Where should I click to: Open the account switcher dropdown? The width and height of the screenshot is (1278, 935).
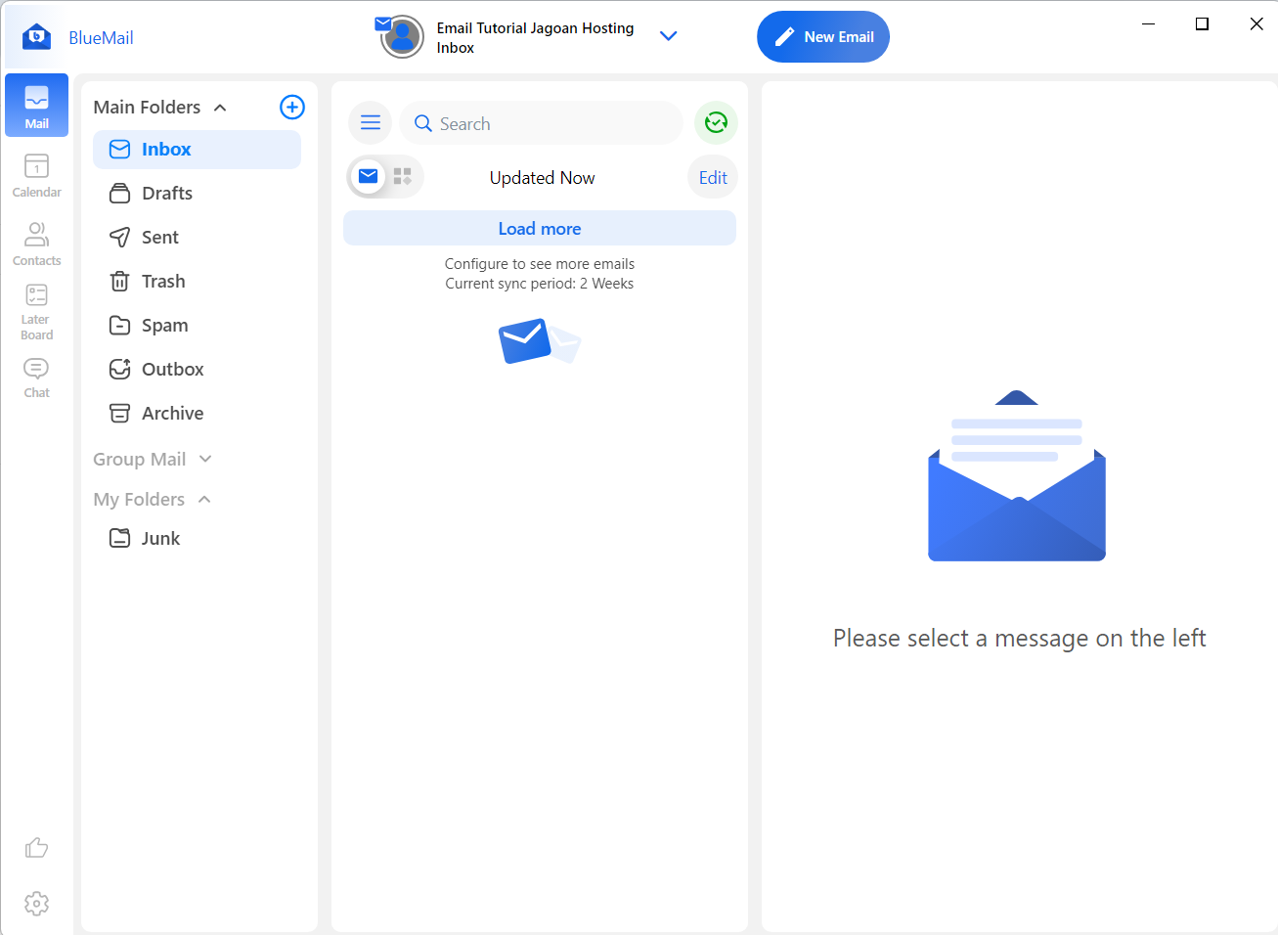click(x=668, y=35)
